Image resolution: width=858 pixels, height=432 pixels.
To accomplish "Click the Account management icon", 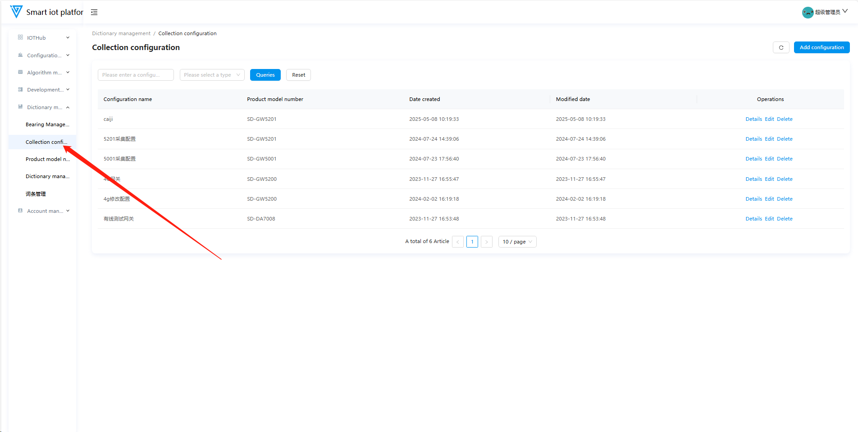I will [x=20, y=211].
